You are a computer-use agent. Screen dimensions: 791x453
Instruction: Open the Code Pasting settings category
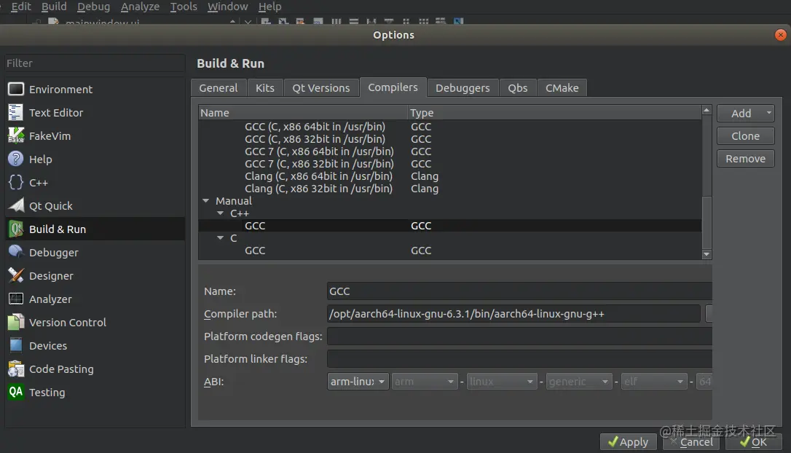coord(95,369)
